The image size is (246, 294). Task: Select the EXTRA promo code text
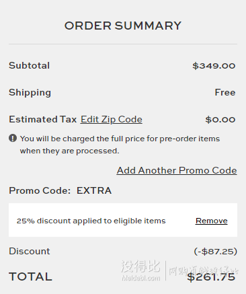pos(94,190)
